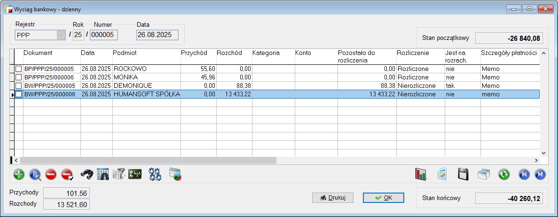Image resolution: width=558 pixels, height=217 pixels.
Task: Click the green refresh arrows icon
Action: [504, 175]
